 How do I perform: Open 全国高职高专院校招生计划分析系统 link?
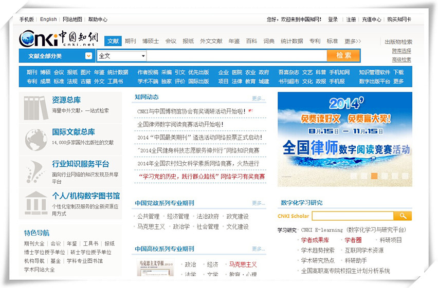pyautogui.click(x=345, y=271)
